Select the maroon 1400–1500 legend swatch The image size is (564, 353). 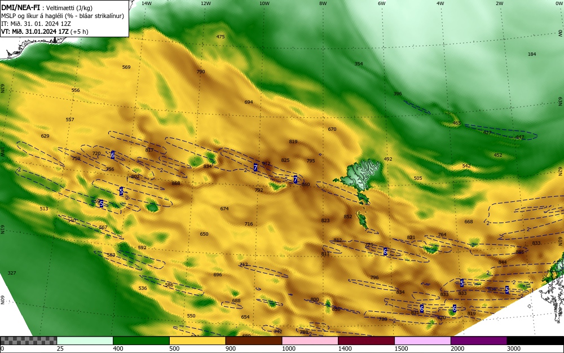[x=366, y=341]
